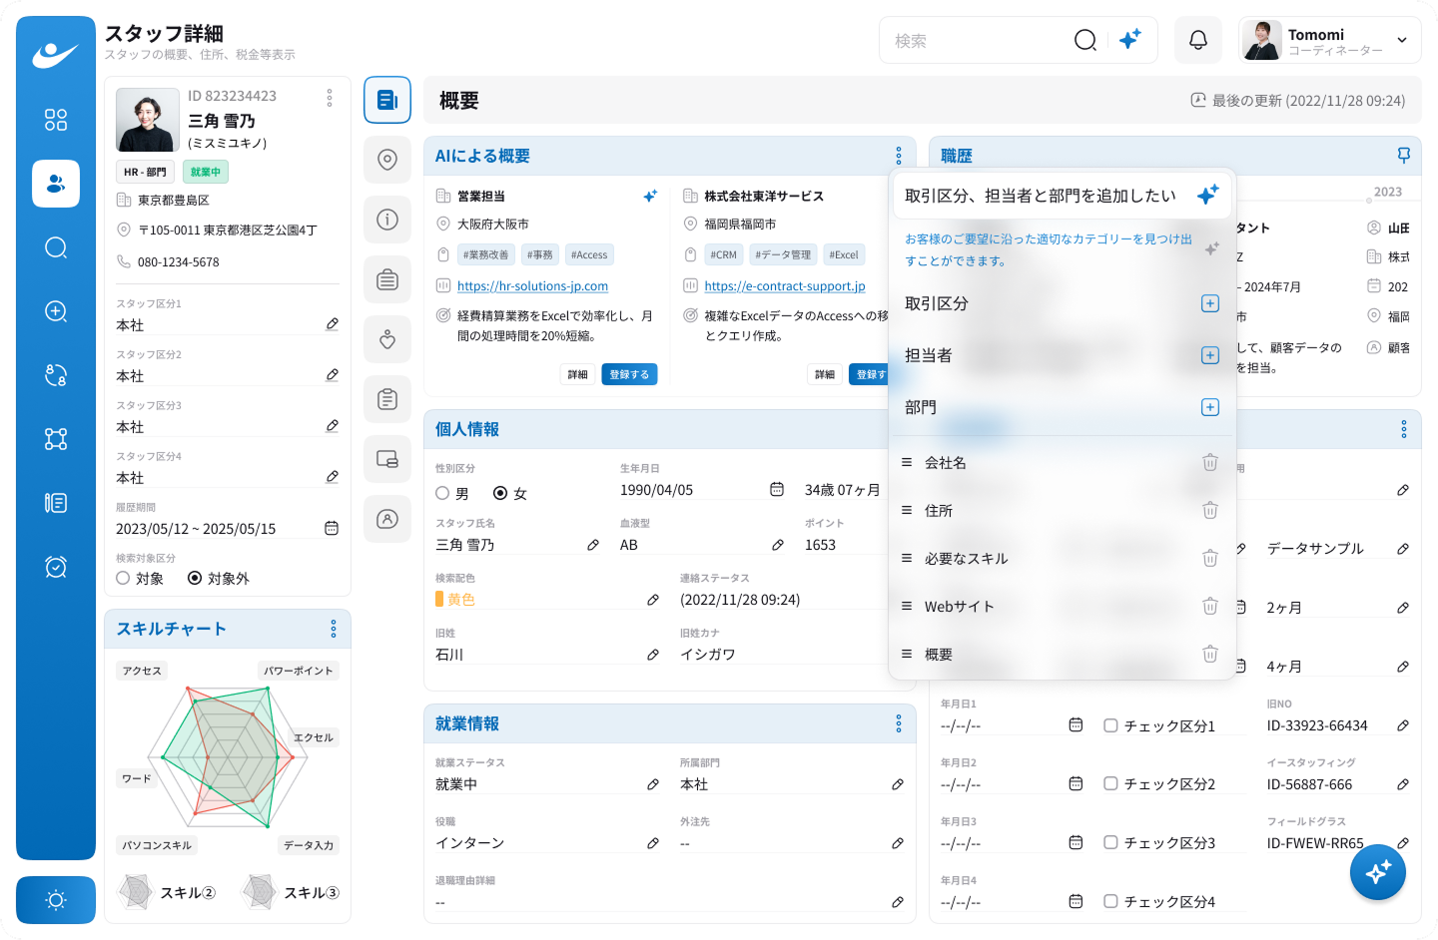Viewport: 1438px width, 940px height.
Task: Toggle the light theme sun button
Action: click(x=56, y=900)
